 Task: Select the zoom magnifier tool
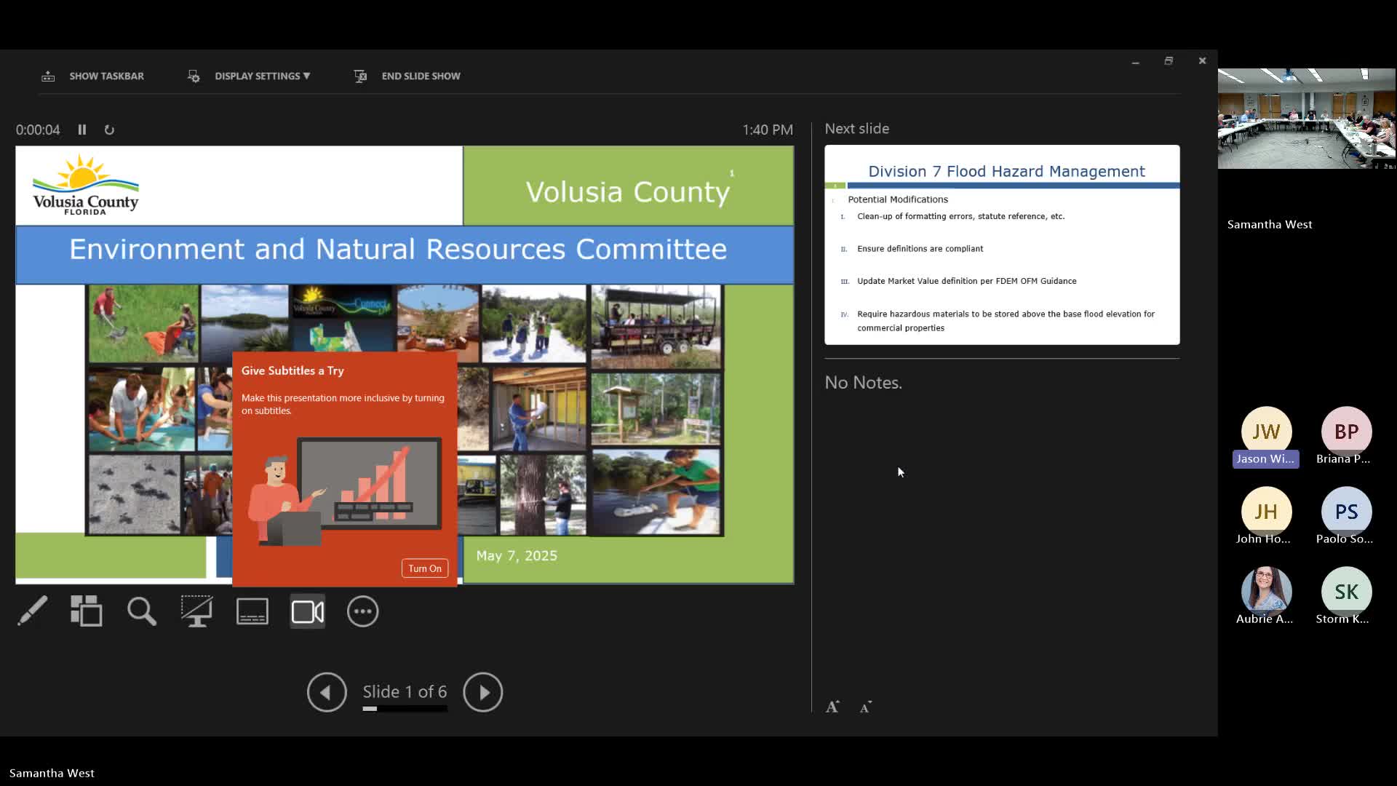point(142,611)
